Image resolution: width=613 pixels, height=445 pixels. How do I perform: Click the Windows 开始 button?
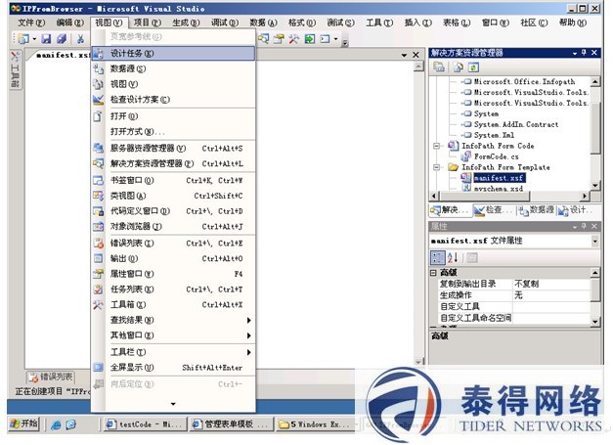click(x=23, y=423)
